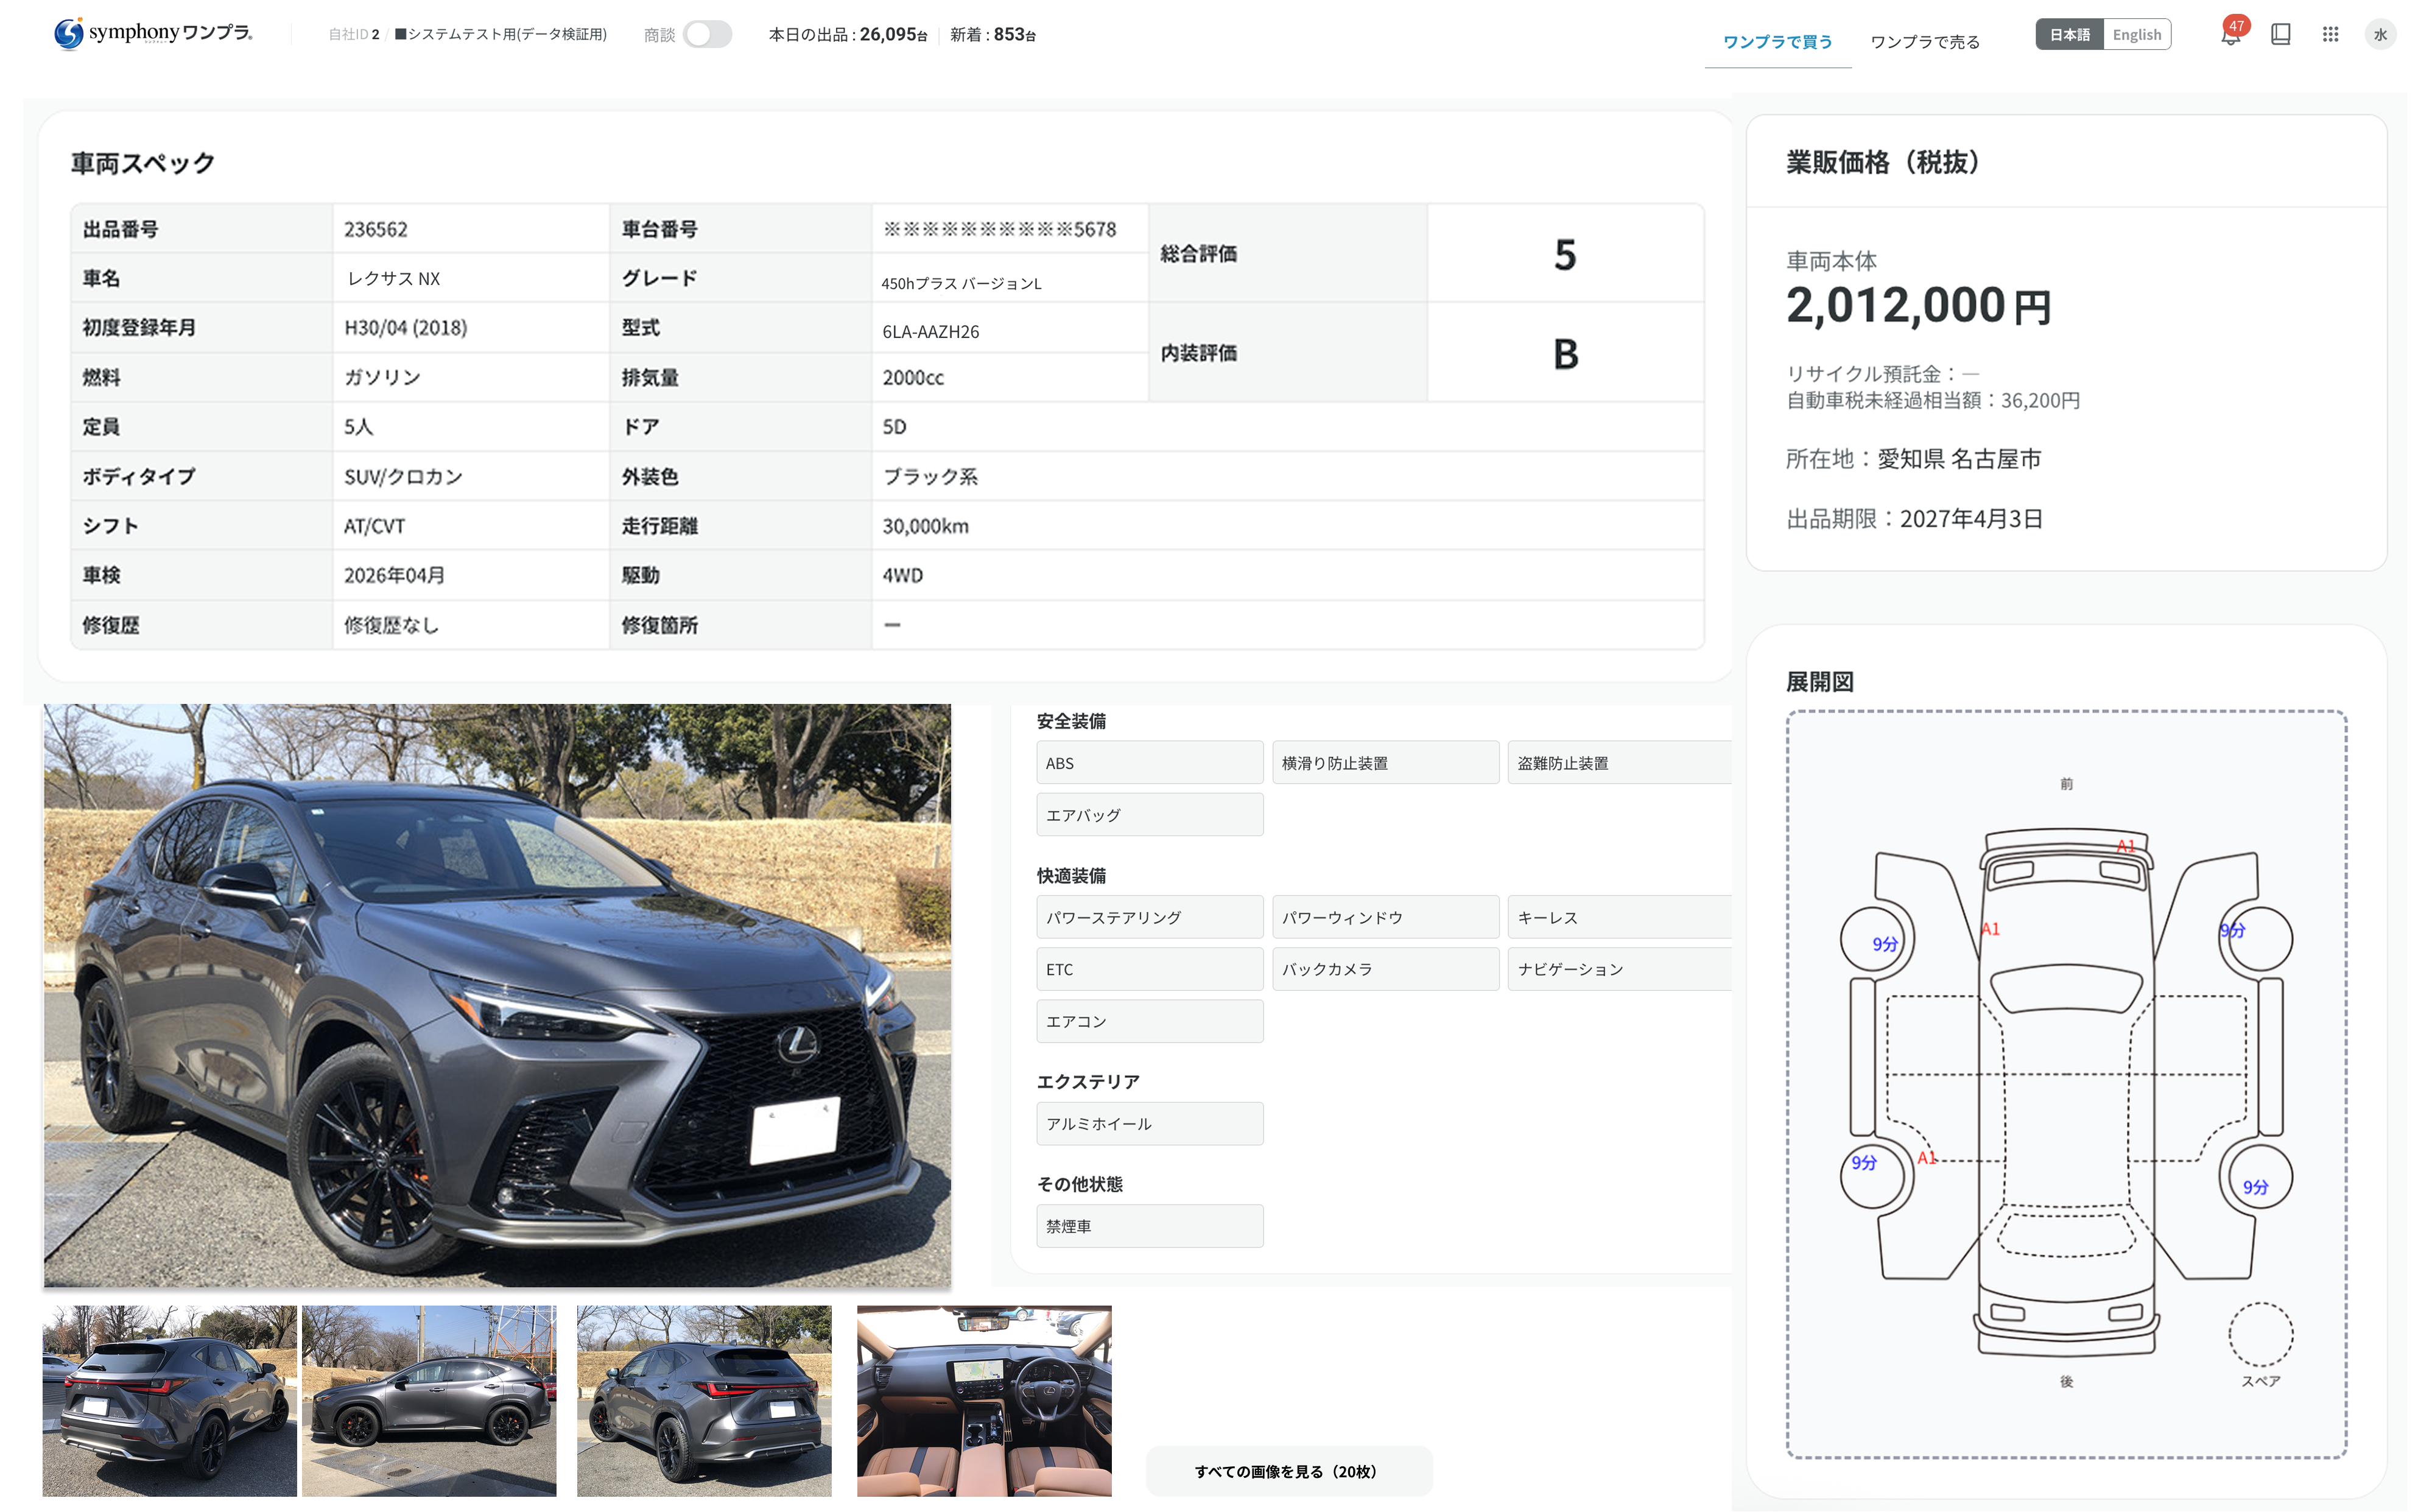Open the 水 user avatar menu
Viewport: 2432px width, 1512px height.
click(x=2381, y=35)
